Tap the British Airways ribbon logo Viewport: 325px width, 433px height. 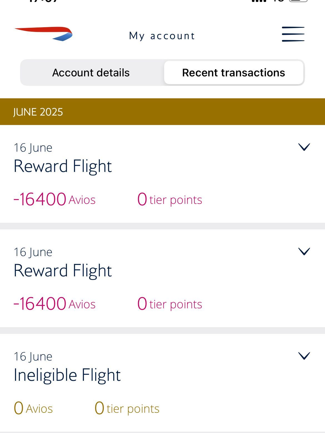click(x=44, y=34)
